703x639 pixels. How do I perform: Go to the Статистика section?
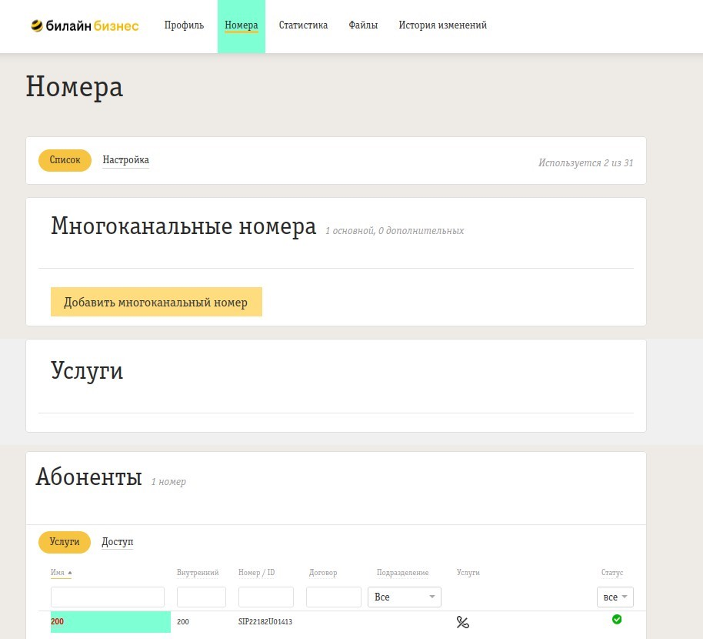pos(303,25)
